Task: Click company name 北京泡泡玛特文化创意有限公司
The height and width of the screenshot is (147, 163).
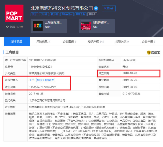Action: click(x=62, y=8)
